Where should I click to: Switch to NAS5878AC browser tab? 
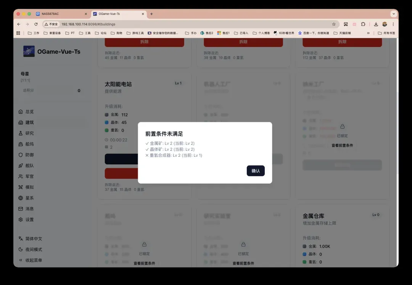point(61,14)
